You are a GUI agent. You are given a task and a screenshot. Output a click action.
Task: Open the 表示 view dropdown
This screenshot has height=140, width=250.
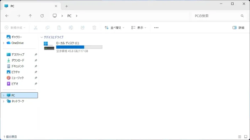point(138,28)
